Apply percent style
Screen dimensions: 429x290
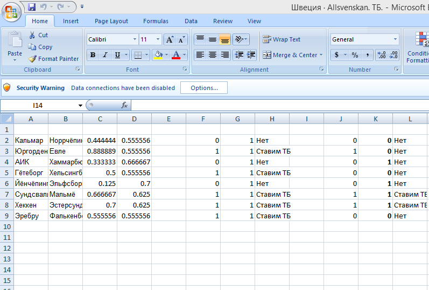[355, 55]
